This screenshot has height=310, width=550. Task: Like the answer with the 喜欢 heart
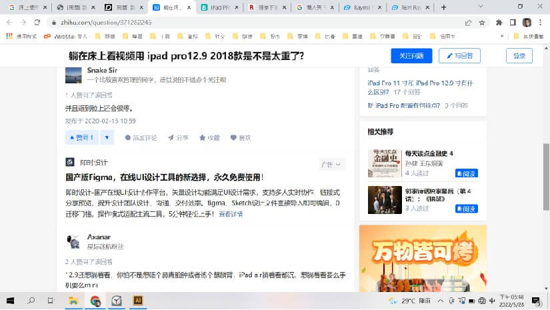(x=241, y=138)
